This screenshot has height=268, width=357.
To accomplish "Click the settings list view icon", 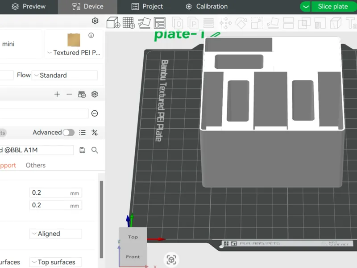I will (83, 132).
